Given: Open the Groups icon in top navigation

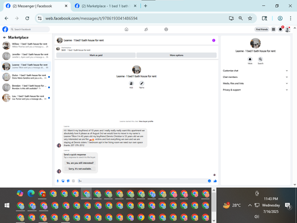Looking at the screenshot, I should tap(166, 29).
